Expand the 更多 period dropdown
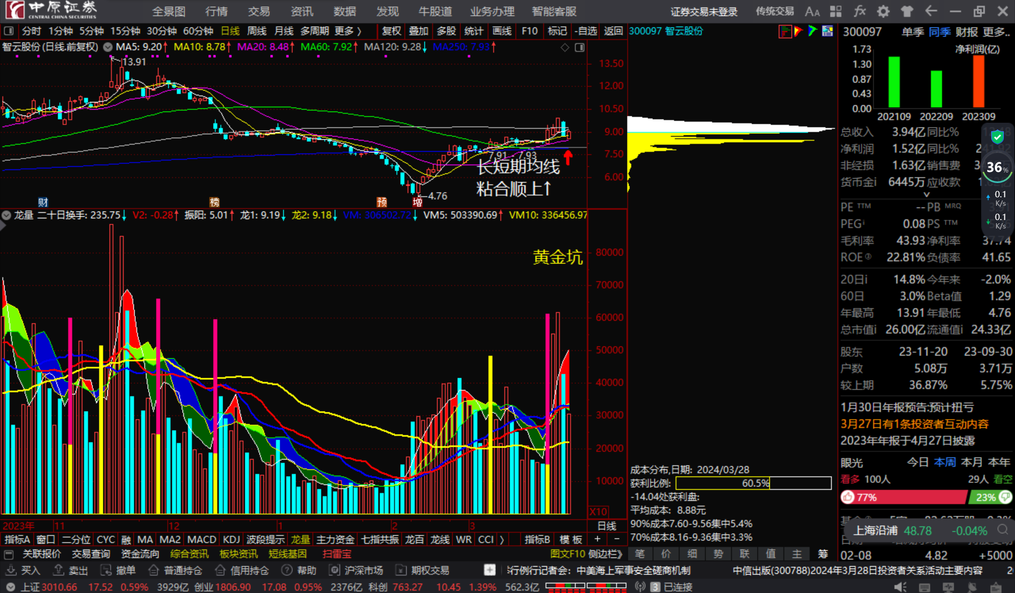This screenshot has height=593, width=1015. click(348, 31)
